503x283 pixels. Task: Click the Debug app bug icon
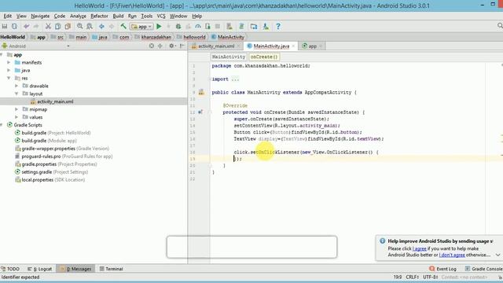coord(178,26)
